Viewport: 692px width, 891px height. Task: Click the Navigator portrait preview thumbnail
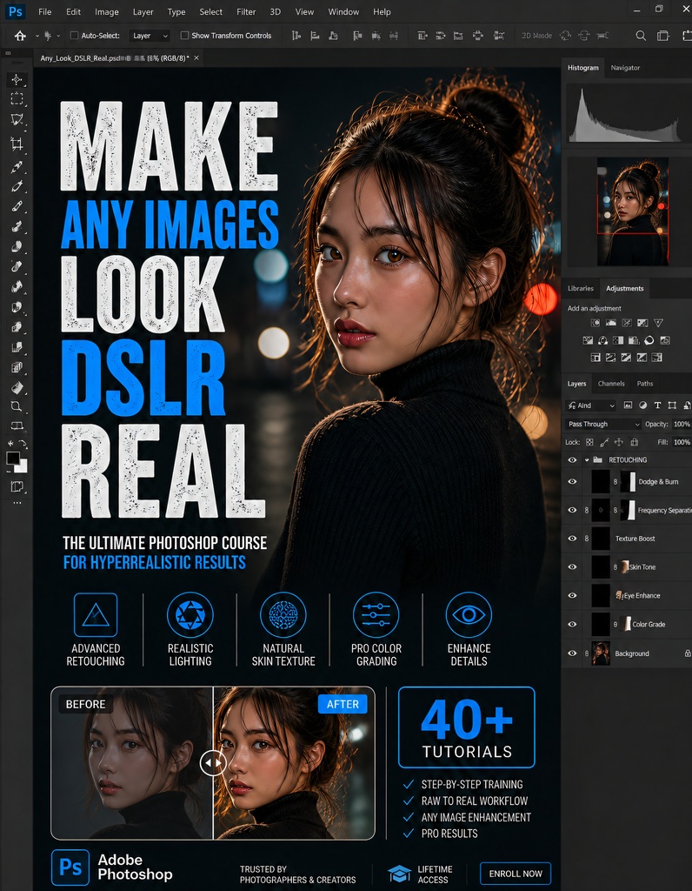[632, 212]
